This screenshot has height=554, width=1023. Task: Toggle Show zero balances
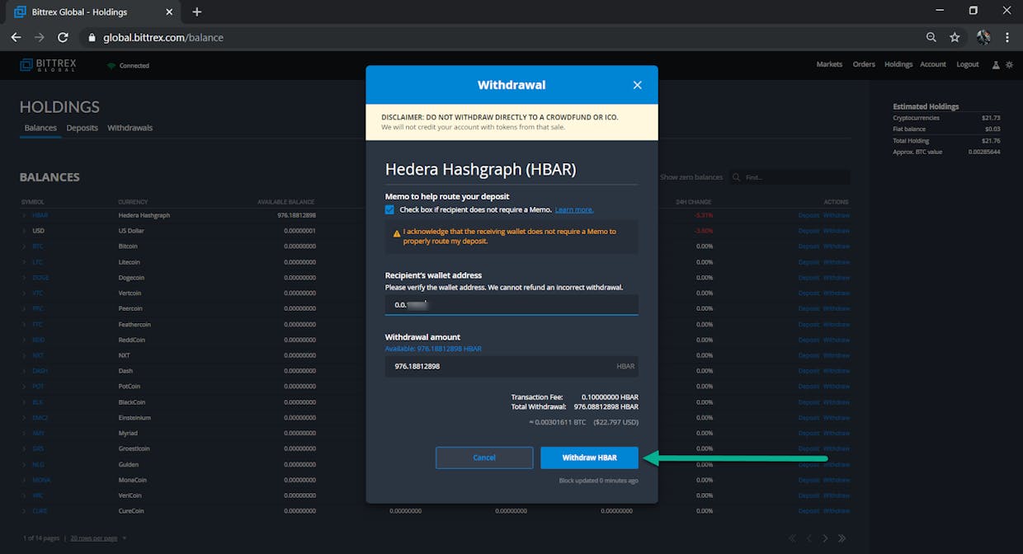click(691, 177)
